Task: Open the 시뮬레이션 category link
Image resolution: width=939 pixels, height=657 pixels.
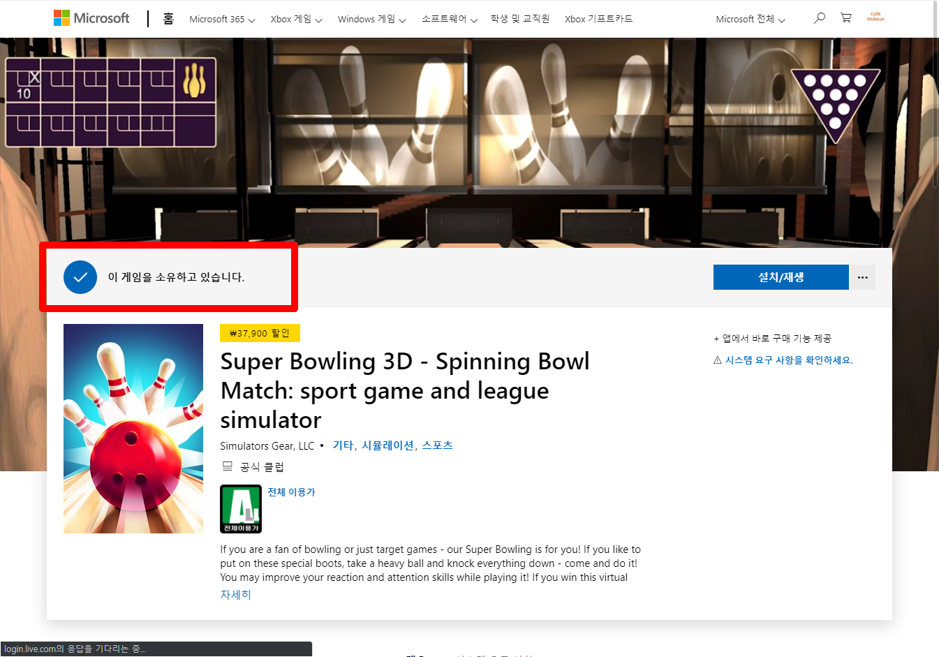Action: (x=387, y=445)
